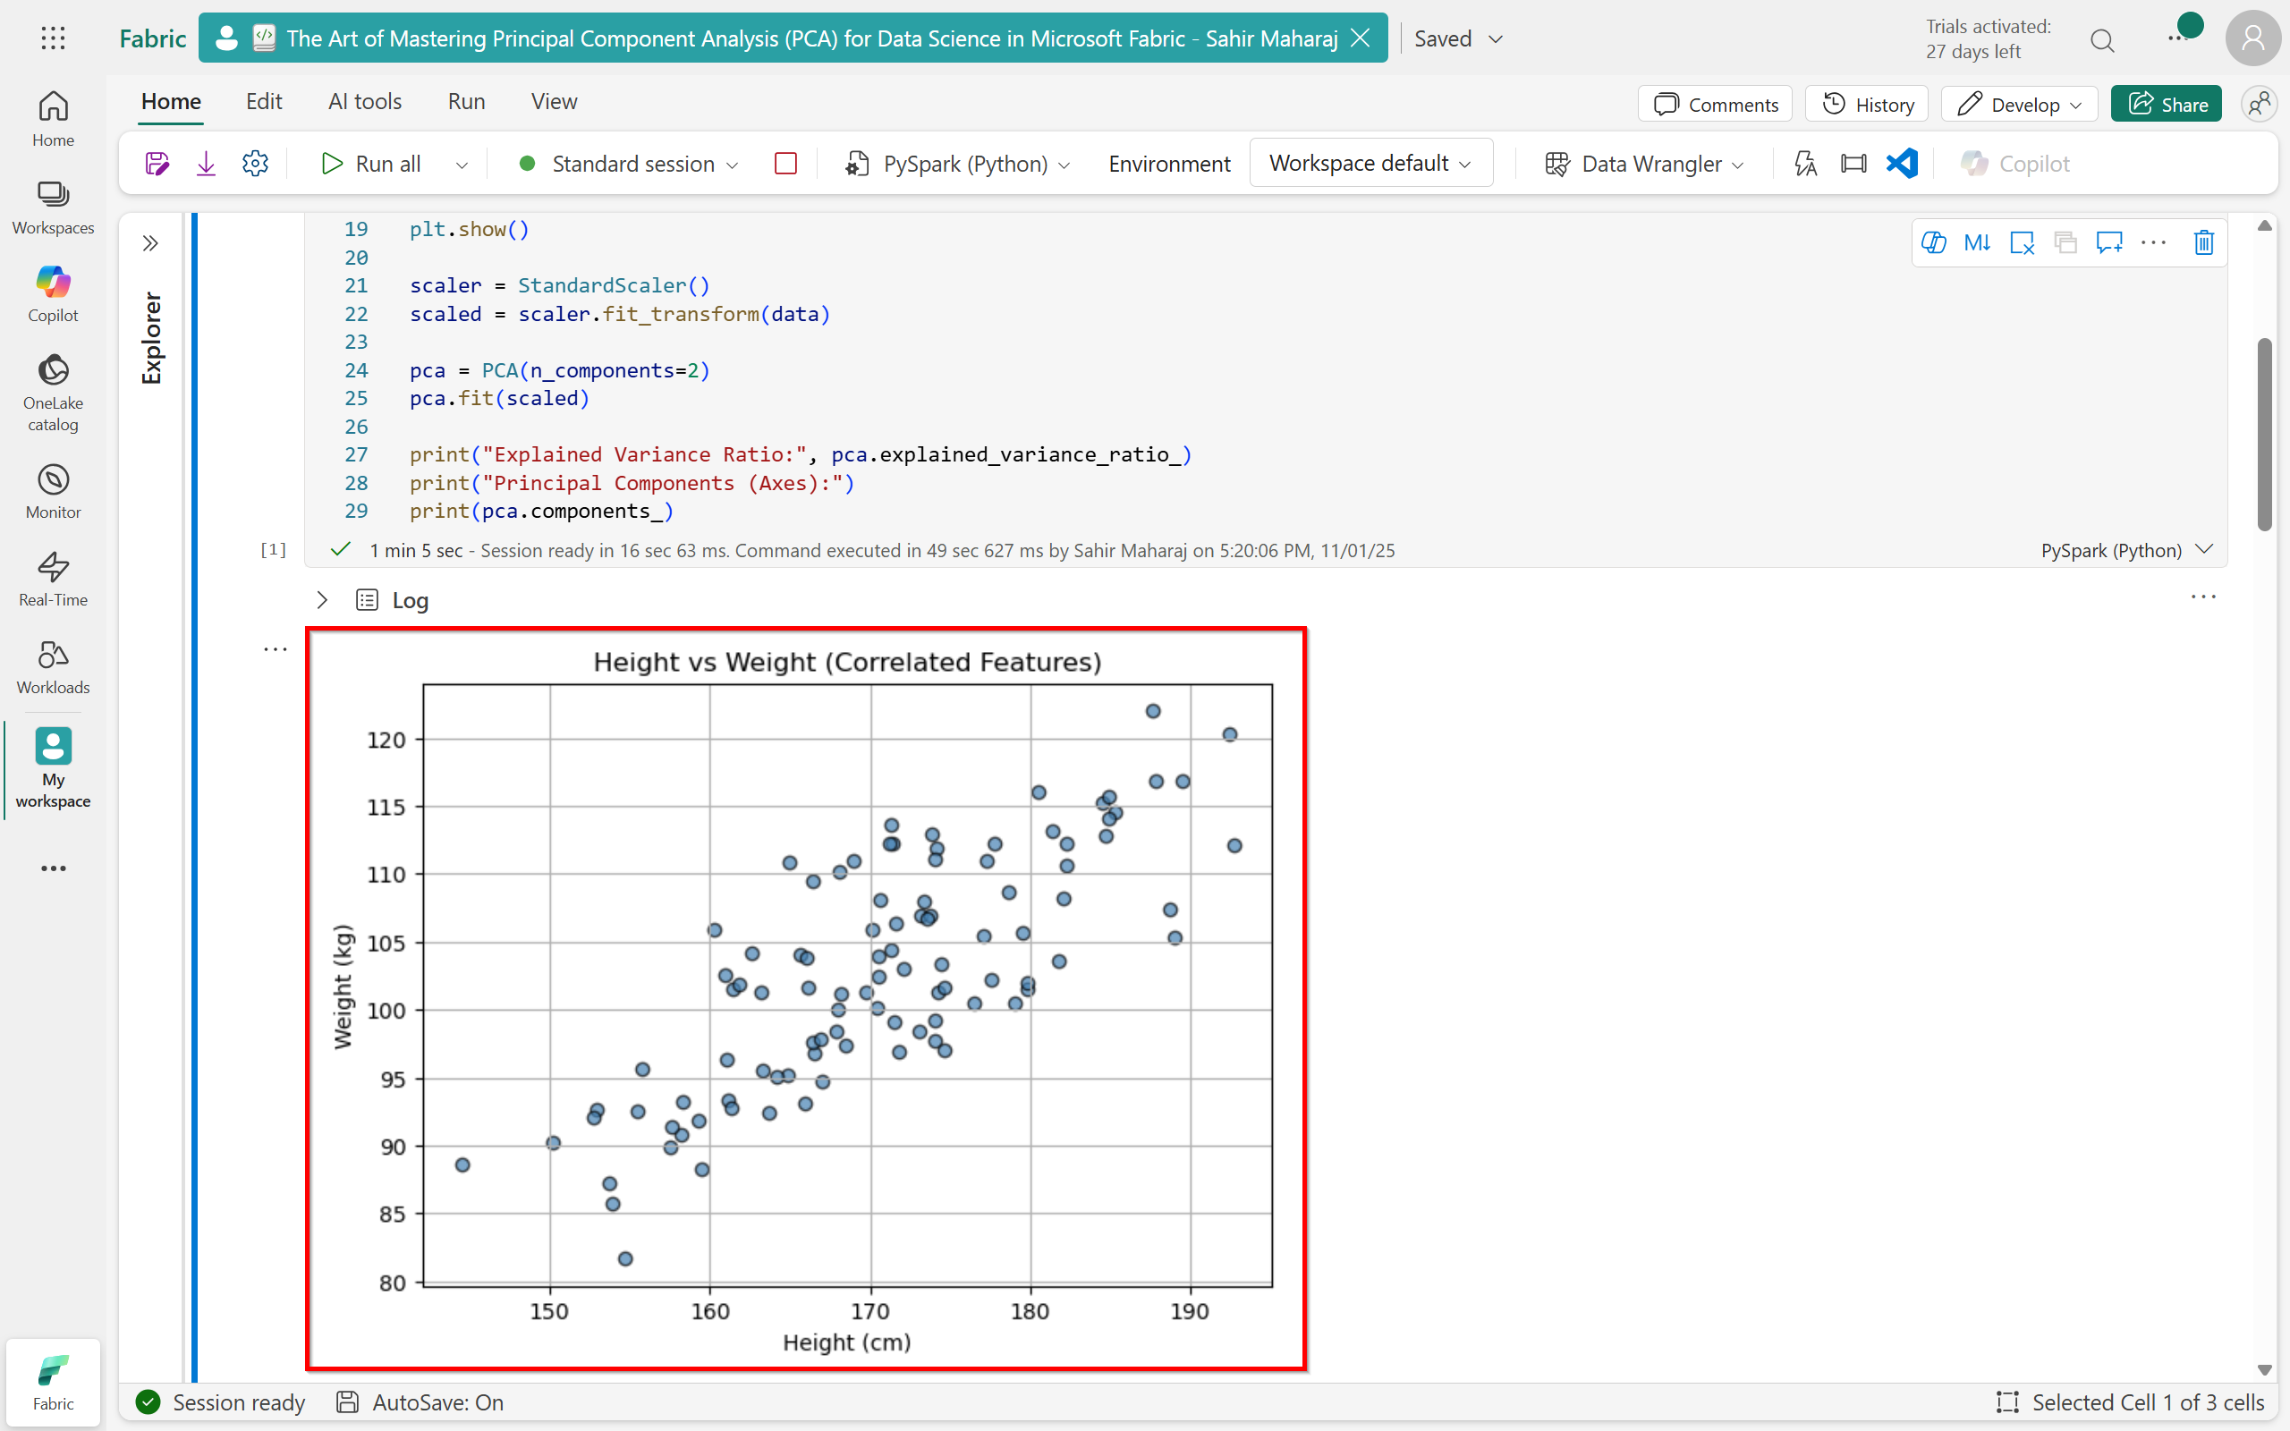Switch to the Run tab
This screenshot has width=2290, height=1431.
tap(467, 101)
